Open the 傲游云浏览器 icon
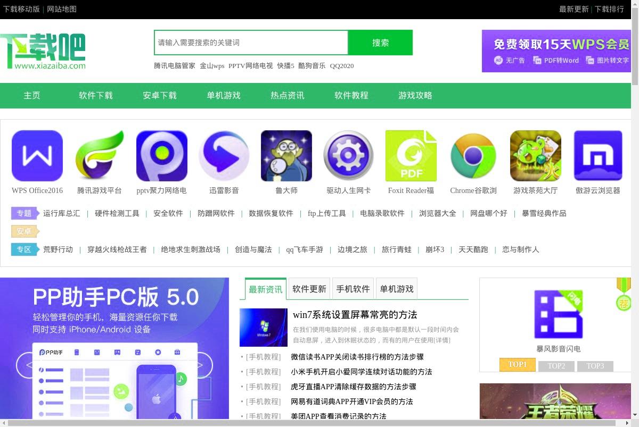This screenshot has height=427, width=639. click(598, 156)
